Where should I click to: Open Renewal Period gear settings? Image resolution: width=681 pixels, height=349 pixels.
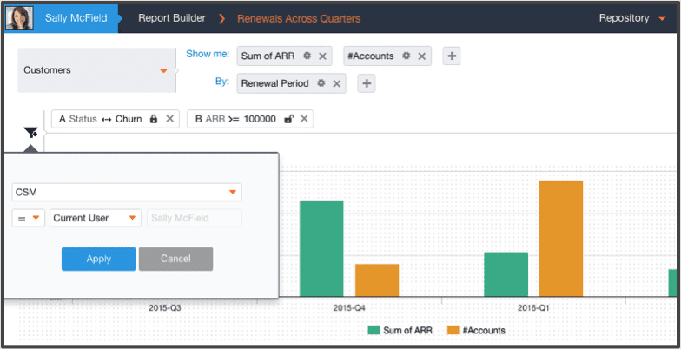click(x=321, y=83)
